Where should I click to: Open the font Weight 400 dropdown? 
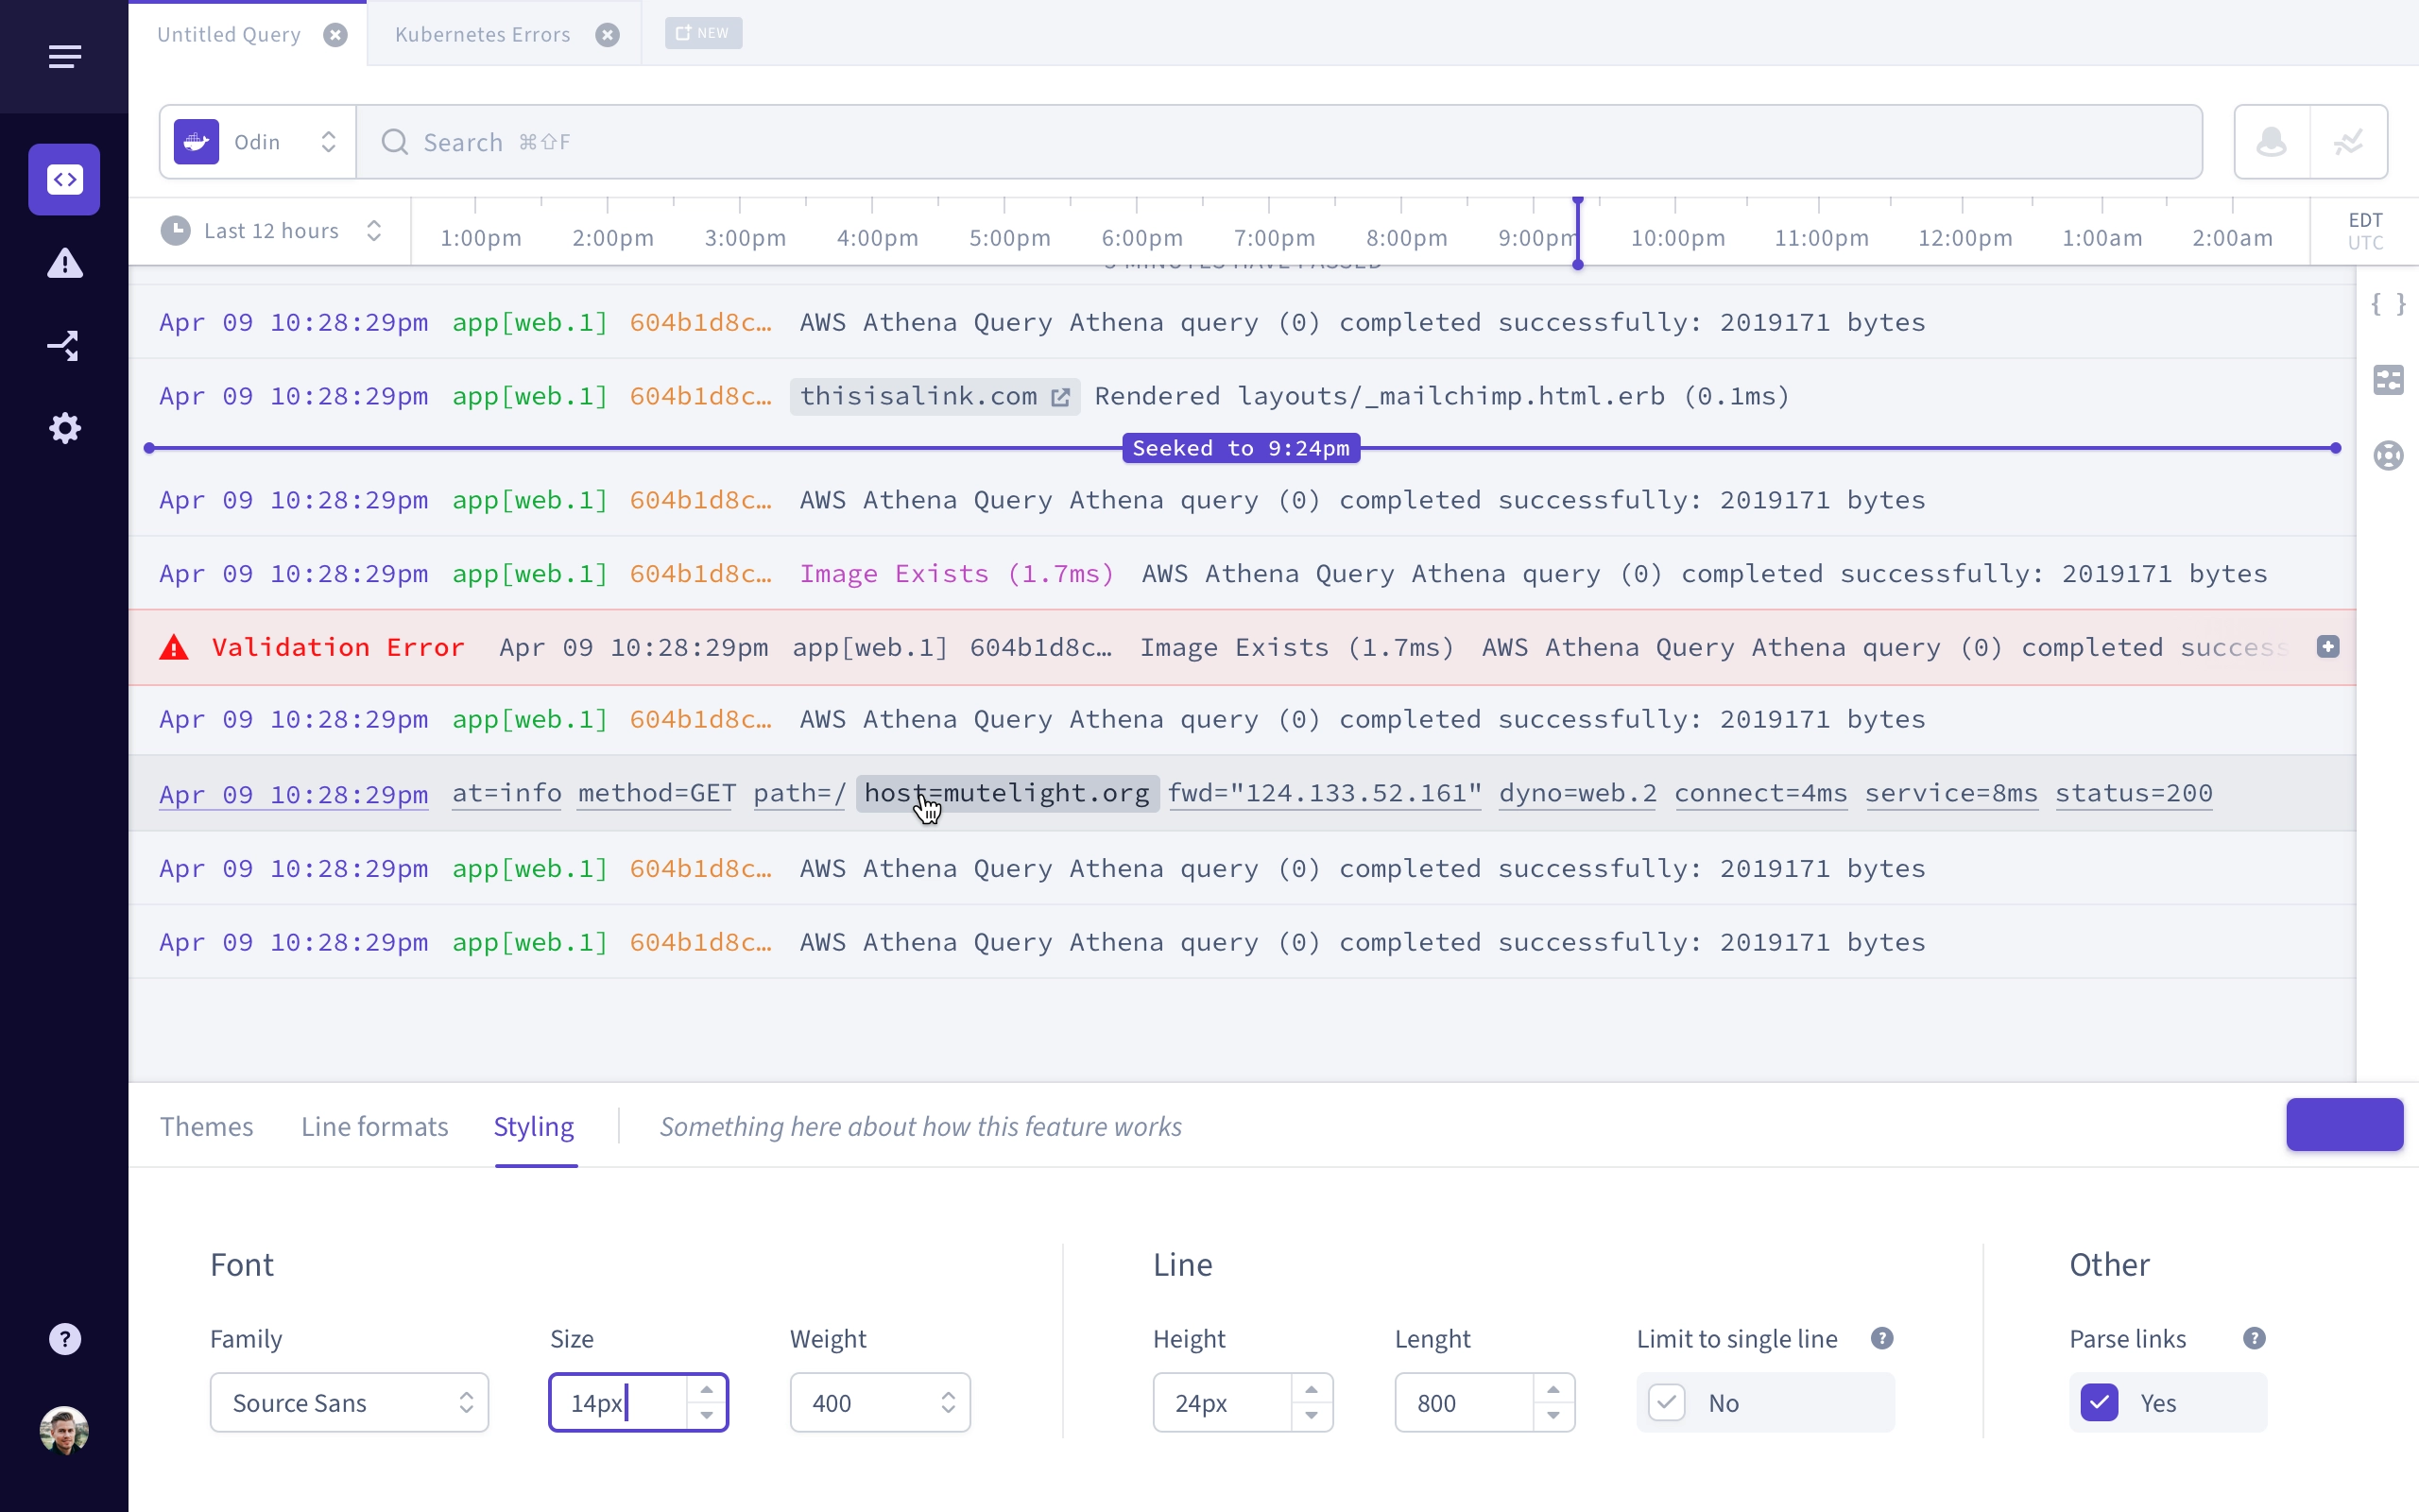(x=881, y=1403)
